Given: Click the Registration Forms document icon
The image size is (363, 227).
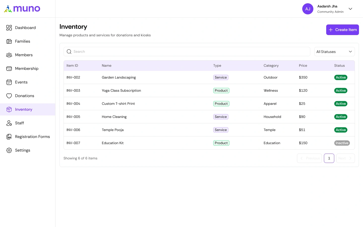Looking at the screenshot, I should [9, 137].
